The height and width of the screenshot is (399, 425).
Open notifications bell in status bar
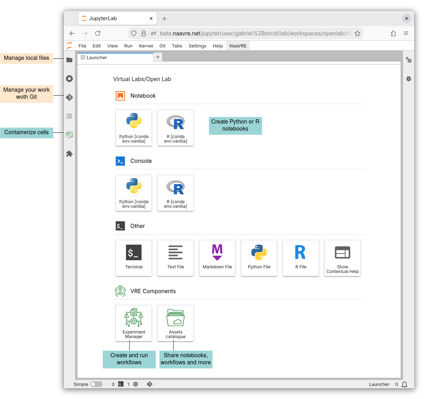coord(404,384)
